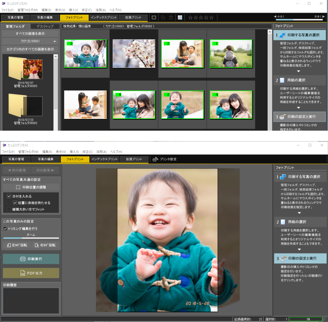Select the cherry blossom photo thumbnail
The width and height of the screenshot is (328, 322).
134,53
